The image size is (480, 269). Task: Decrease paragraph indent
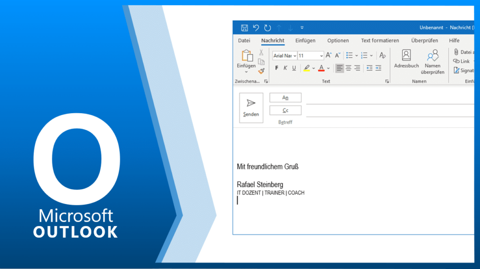(369, 68)
